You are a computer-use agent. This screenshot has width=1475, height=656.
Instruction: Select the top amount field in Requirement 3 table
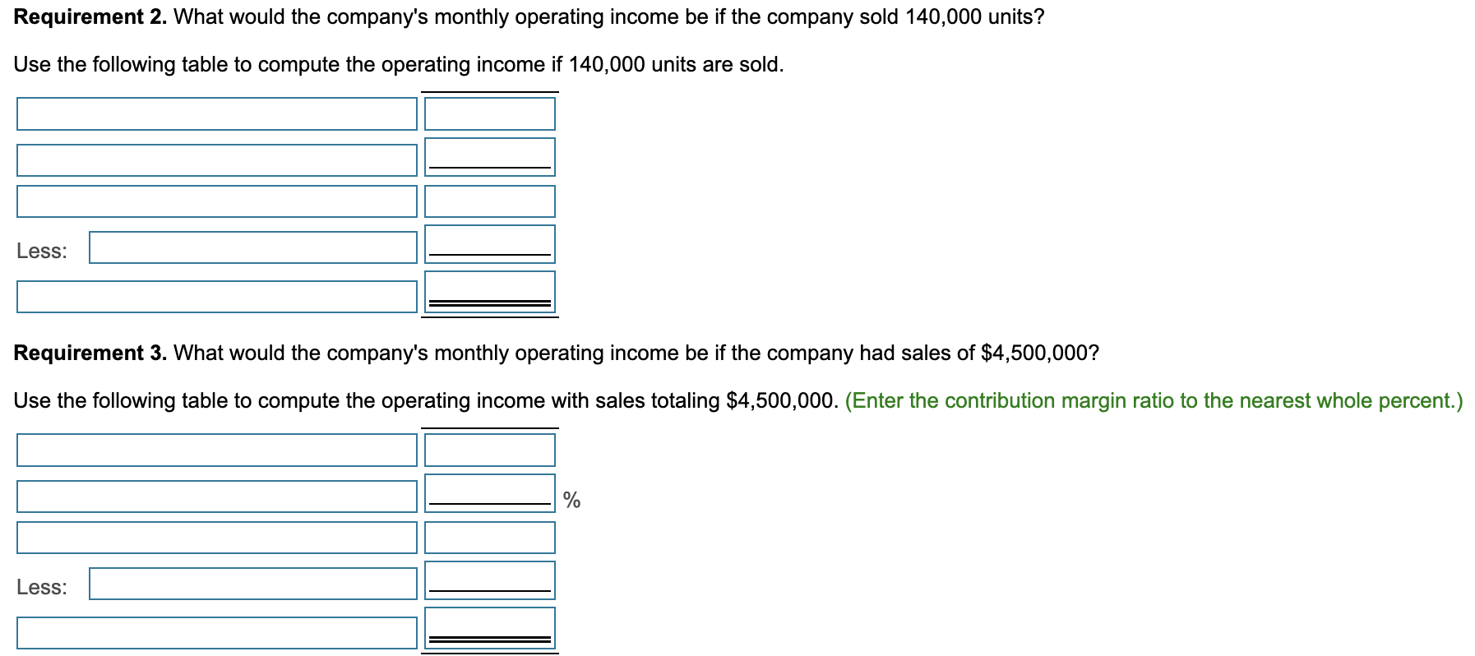[489, 450]
